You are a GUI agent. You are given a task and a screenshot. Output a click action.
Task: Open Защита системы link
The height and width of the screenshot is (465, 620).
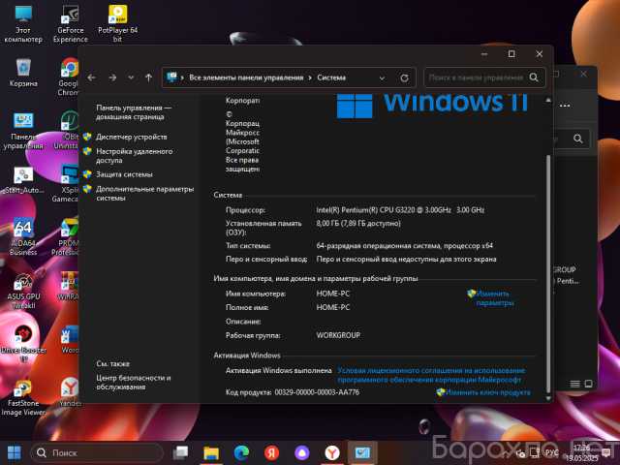point(125,174)
